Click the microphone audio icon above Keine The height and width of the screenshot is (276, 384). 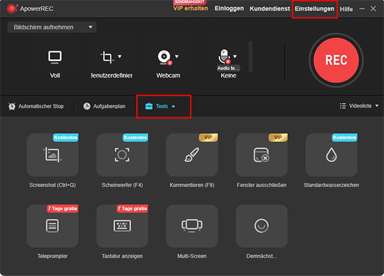coord(224,56)
